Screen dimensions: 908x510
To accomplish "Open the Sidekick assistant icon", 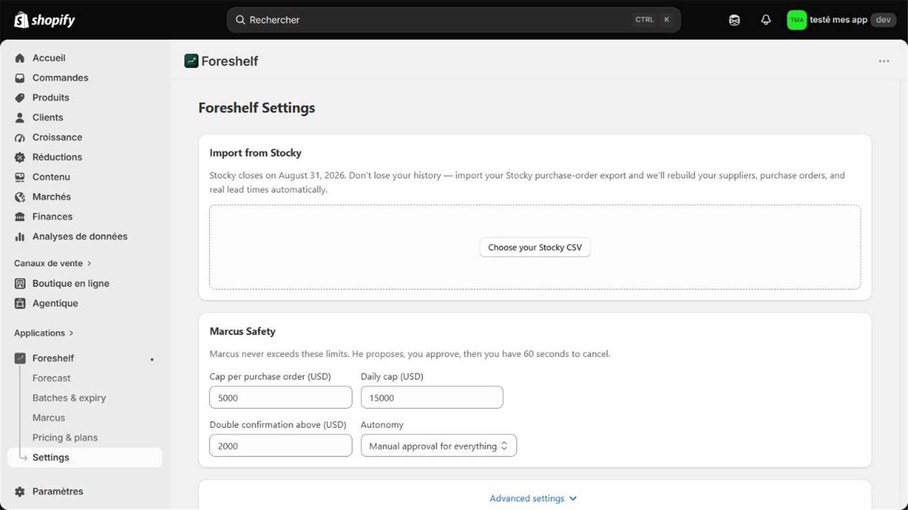I will pos(734,20).
